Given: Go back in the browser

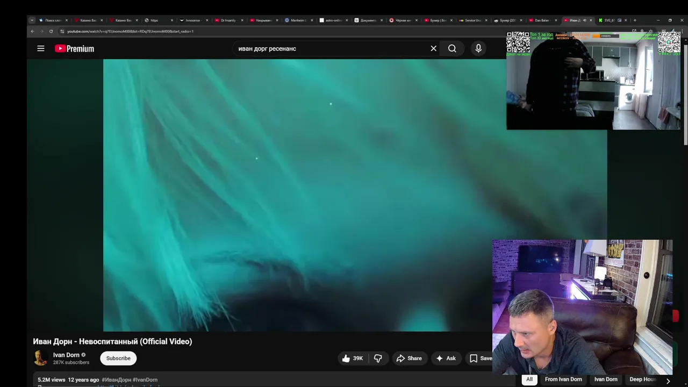Looking at the screenshot, I should coord(32,31).
